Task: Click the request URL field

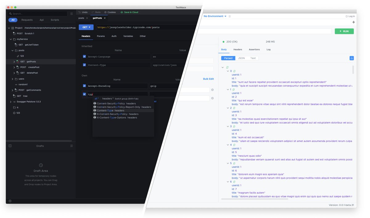Action: 146,27
